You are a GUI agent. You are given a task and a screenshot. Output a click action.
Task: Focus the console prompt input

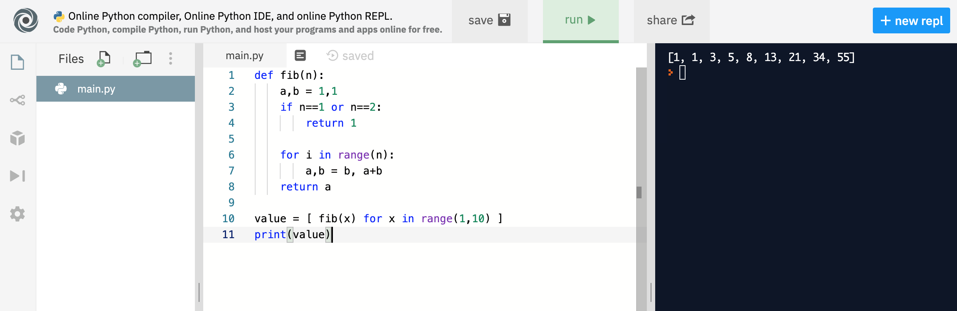pos(682,72)
